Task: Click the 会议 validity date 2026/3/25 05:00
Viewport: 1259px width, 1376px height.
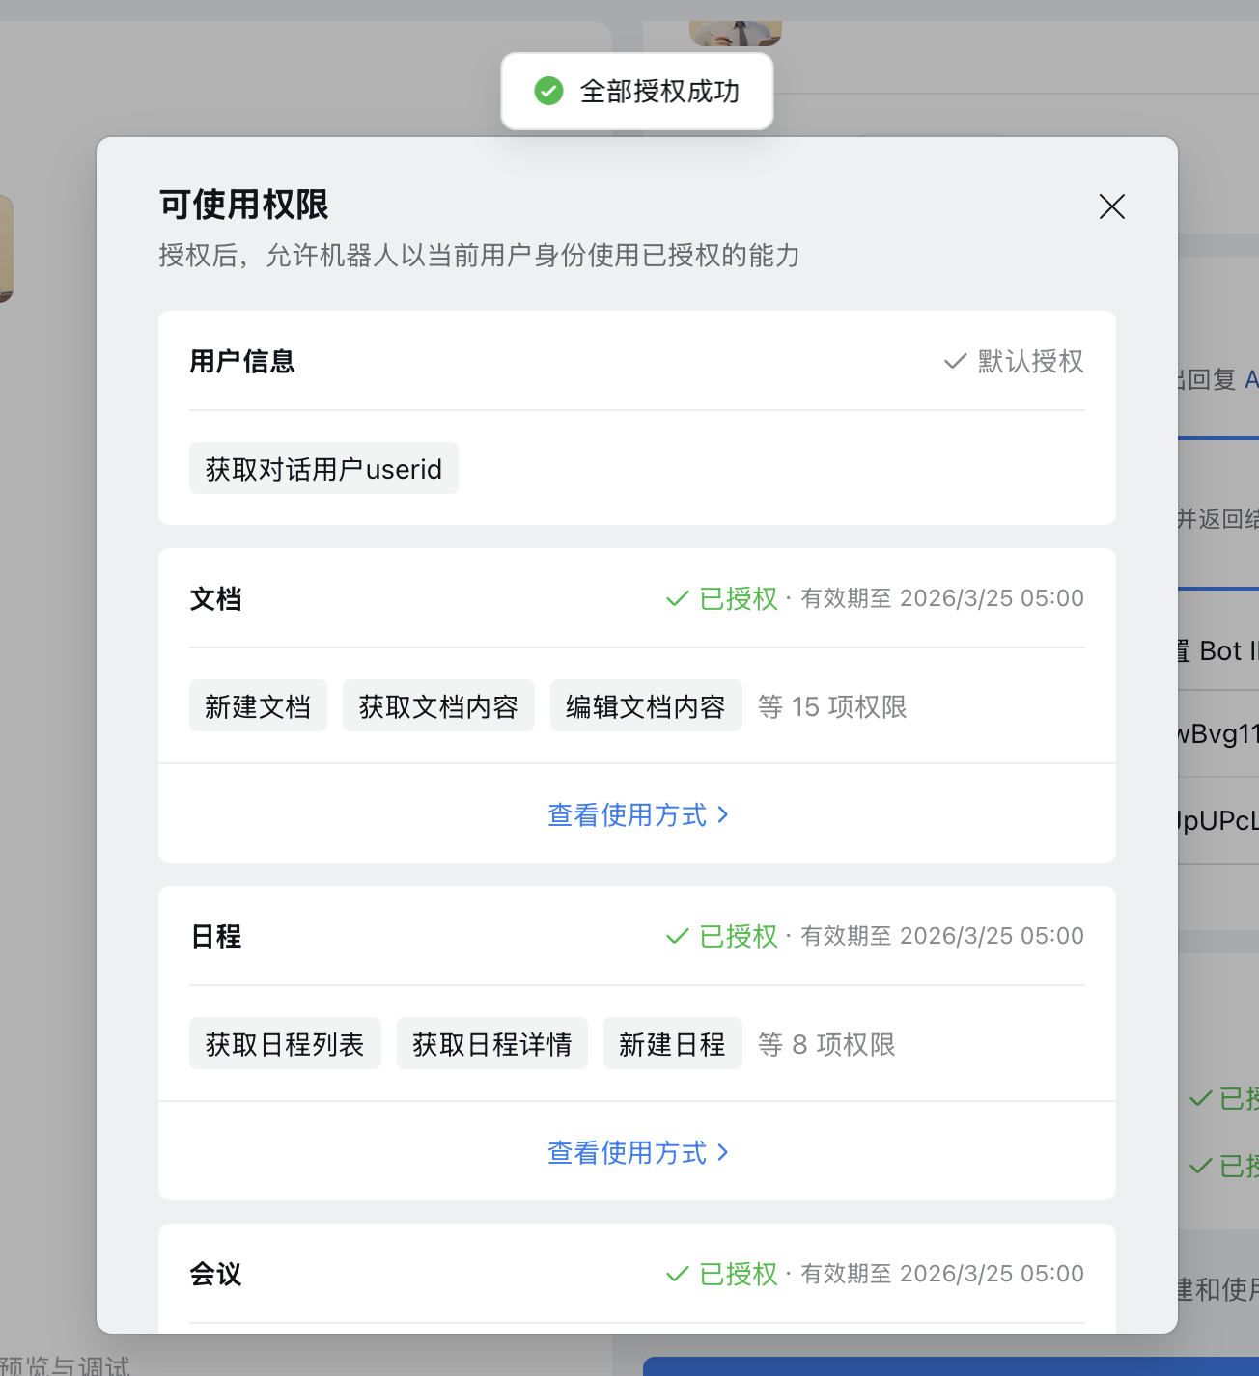Action: 992,1275
